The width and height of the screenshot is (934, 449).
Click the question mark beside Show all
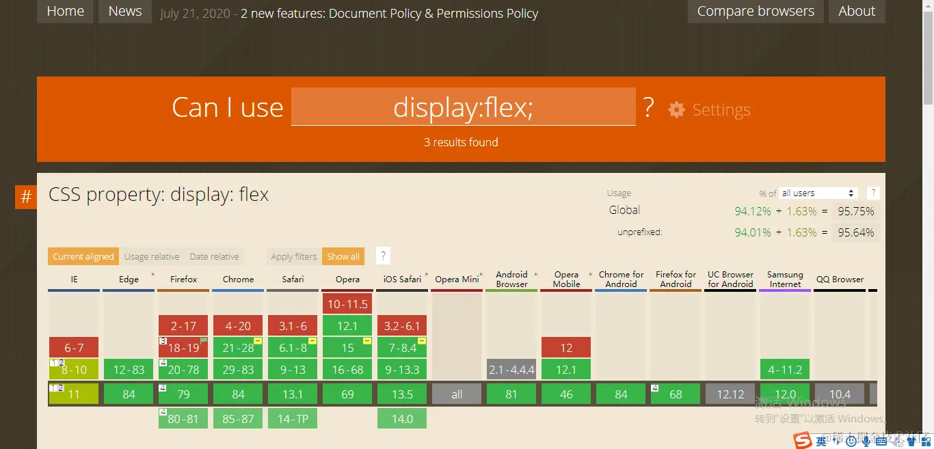[384, 256]
